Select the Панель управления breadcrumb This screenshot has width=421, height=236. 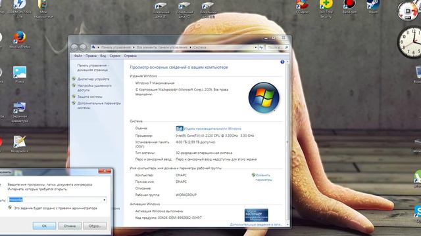[116, 47]
